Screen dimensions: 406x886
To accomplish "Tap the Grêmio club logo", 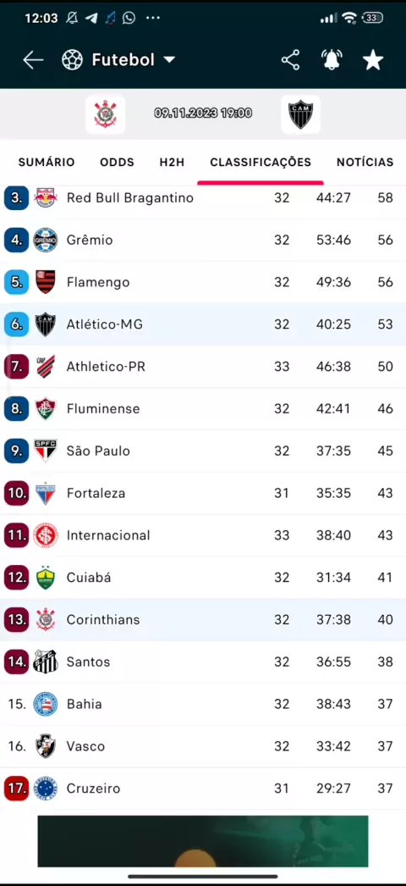I will pos(46,241).
